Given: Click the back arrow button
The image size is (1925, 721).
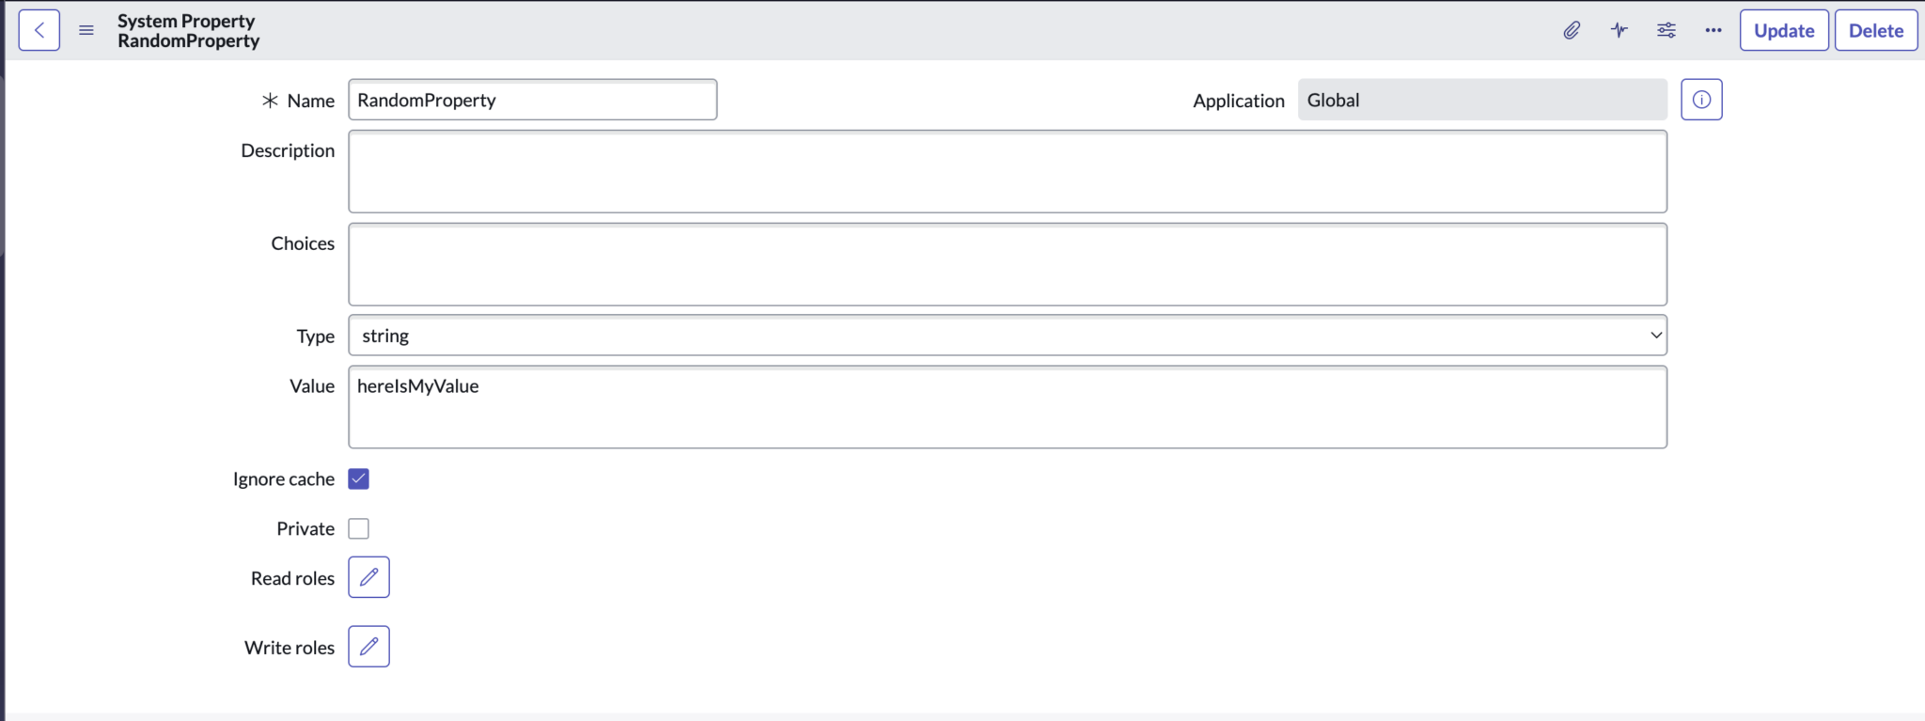Looking at the screenshot, I should pos(39,30).
